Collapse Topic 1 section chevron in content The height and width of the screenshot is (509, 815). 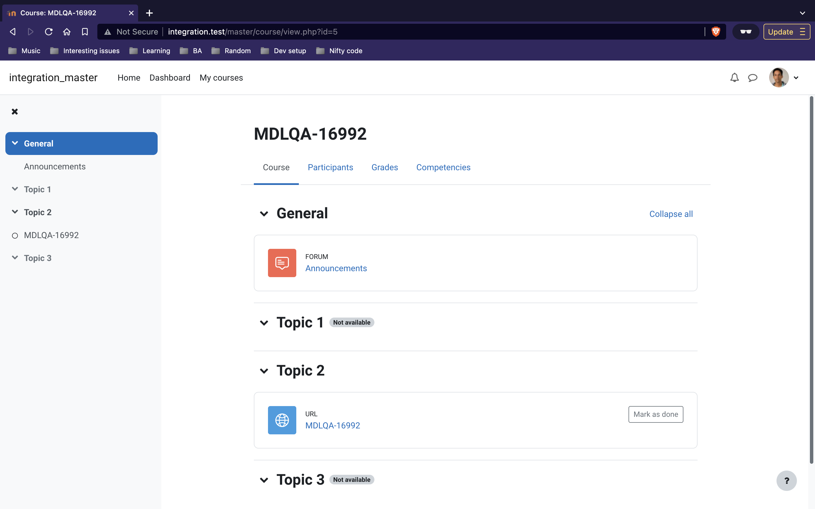(264, 322)
